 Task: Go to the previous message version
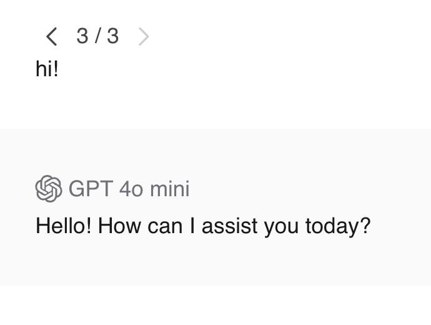coord(52,37)
